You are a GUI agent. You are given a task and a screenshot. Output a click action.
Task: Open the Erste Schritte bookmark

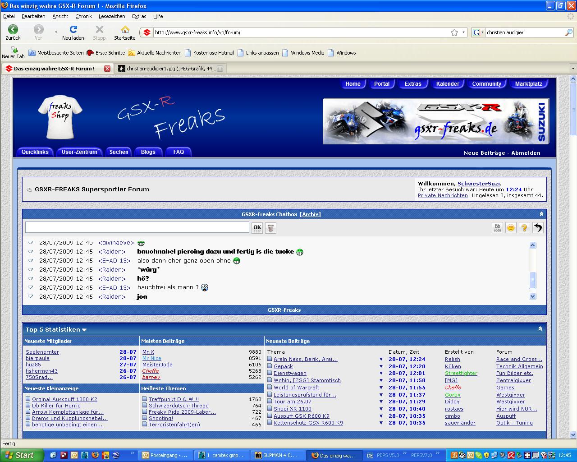click(x=105, y=53)
